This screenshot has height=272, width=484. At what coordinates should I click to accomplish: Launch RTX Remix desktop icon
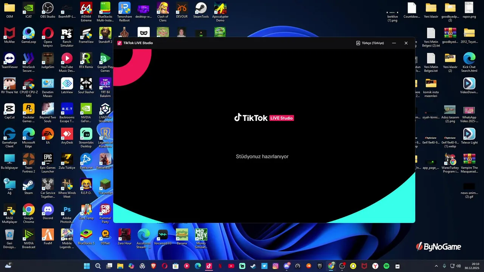86,61
